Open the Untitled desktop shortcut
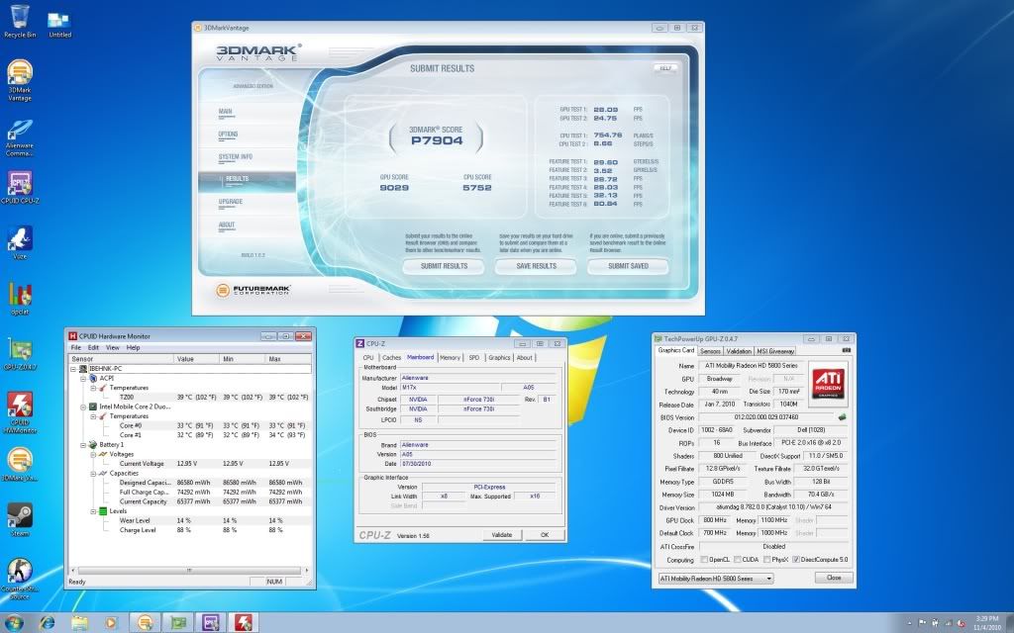1014x633 pixels. click(x=59, y=25)
